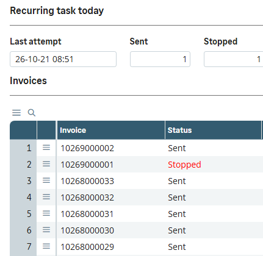Select invoice cell 10268000032

111,197
